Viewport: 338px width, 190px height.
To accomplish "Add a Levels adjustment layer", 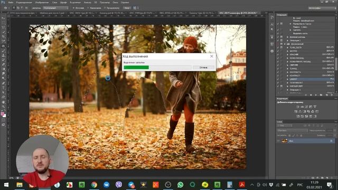I will coord(302,107).
